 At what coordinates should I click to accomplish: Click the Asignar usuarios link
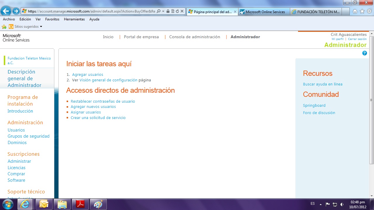tap(86, 112)
